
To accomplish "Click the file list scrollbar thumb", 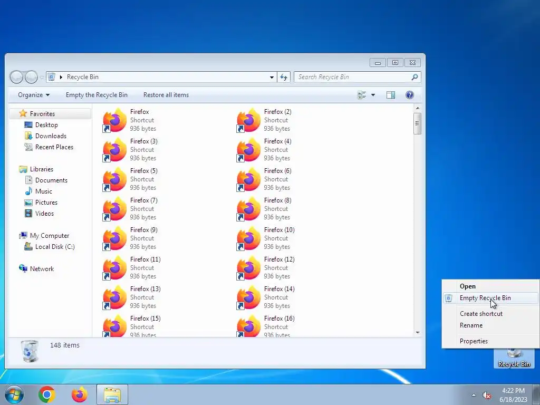I will point(418,123).
